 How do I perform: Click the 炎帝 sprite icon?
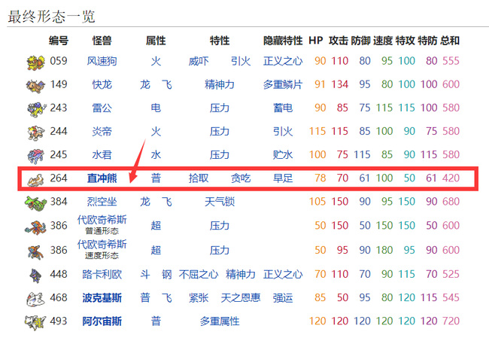coord(36,132)
